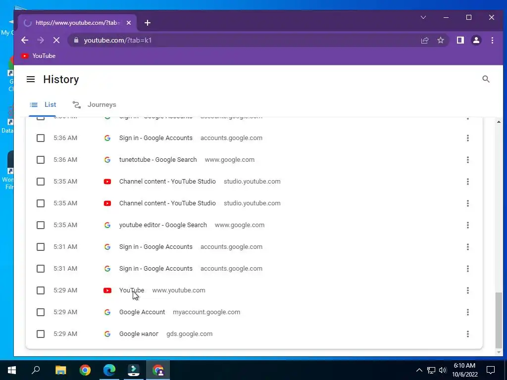This screenshot has height=380, width=507.
Task: Show hidden system tray icons
Action: [419, 370]
